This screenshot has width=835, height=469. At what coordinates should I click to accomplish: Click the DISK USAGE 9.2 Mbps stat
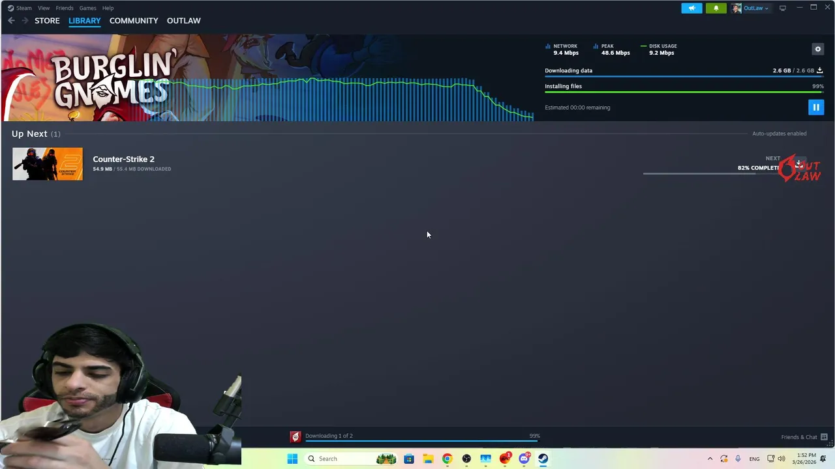pyautogui.click(x=659, y=50)
